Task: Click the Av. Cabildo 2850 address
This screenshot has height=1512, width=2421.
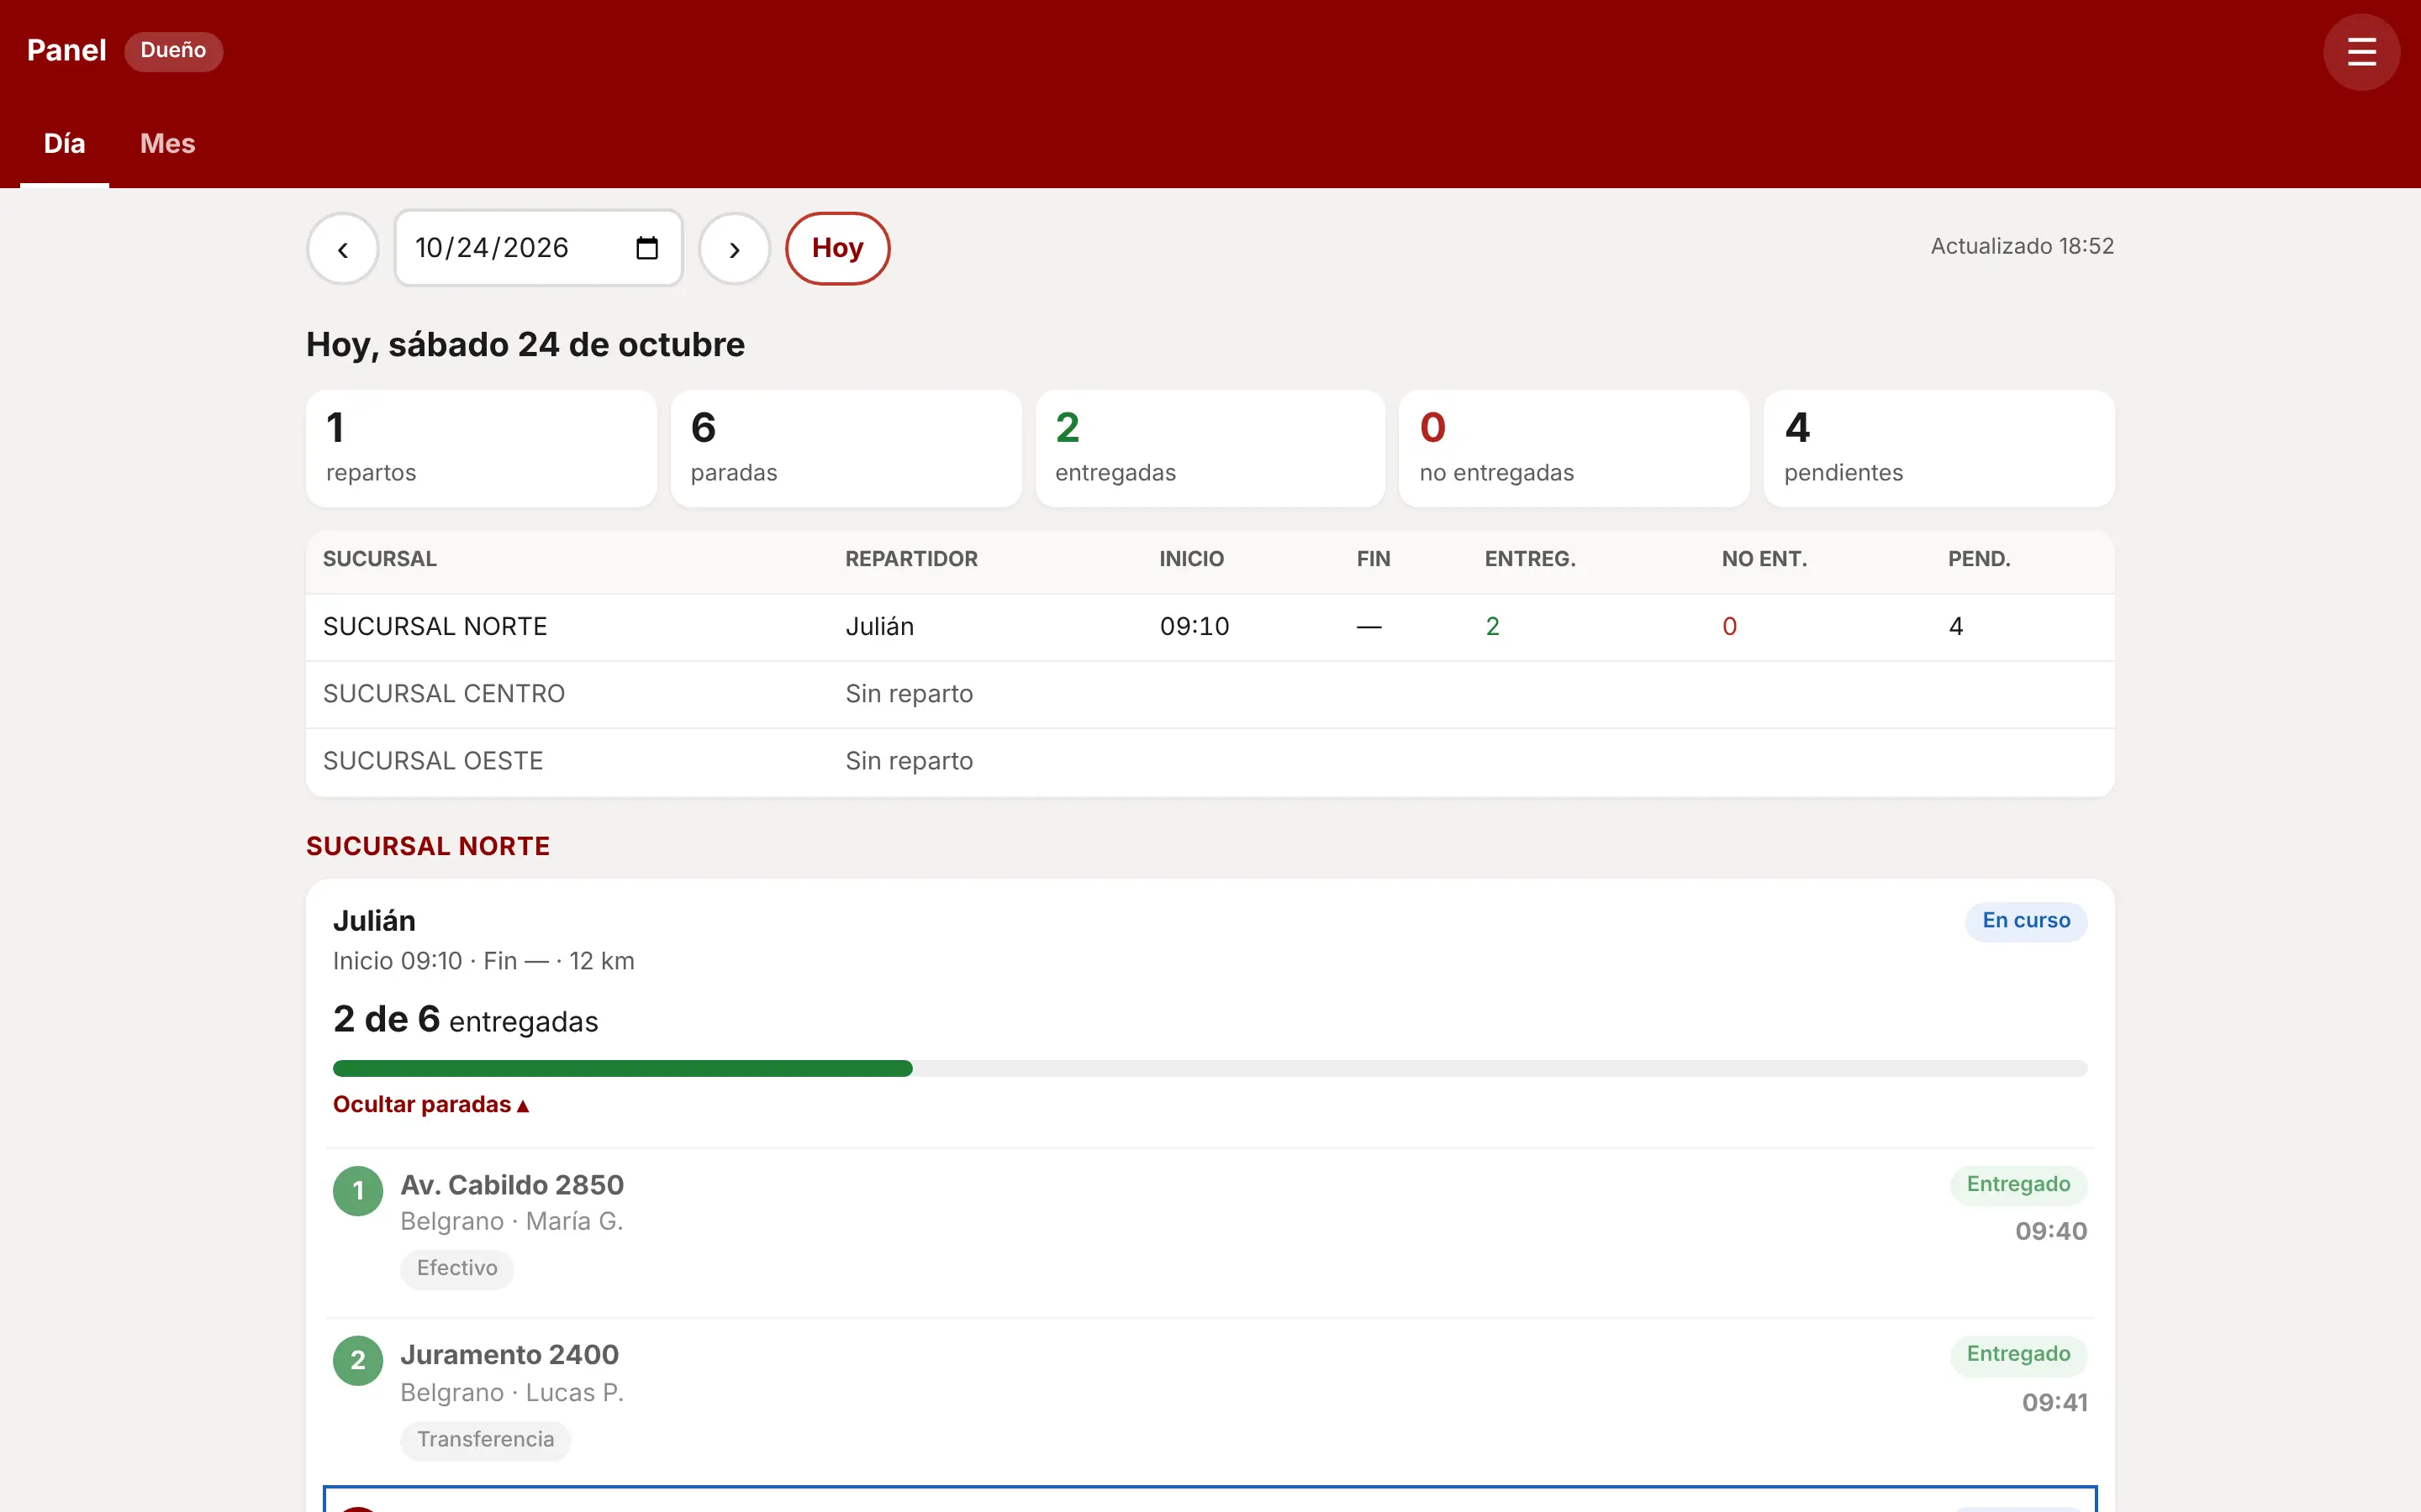Action: pyautogui.click(x=512, y=1185)
